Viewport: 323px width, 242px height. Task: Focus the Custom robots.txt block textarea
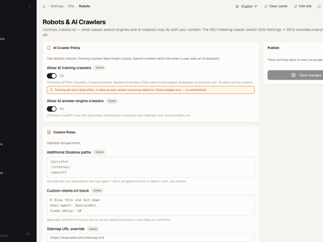[x=151, y=206]
